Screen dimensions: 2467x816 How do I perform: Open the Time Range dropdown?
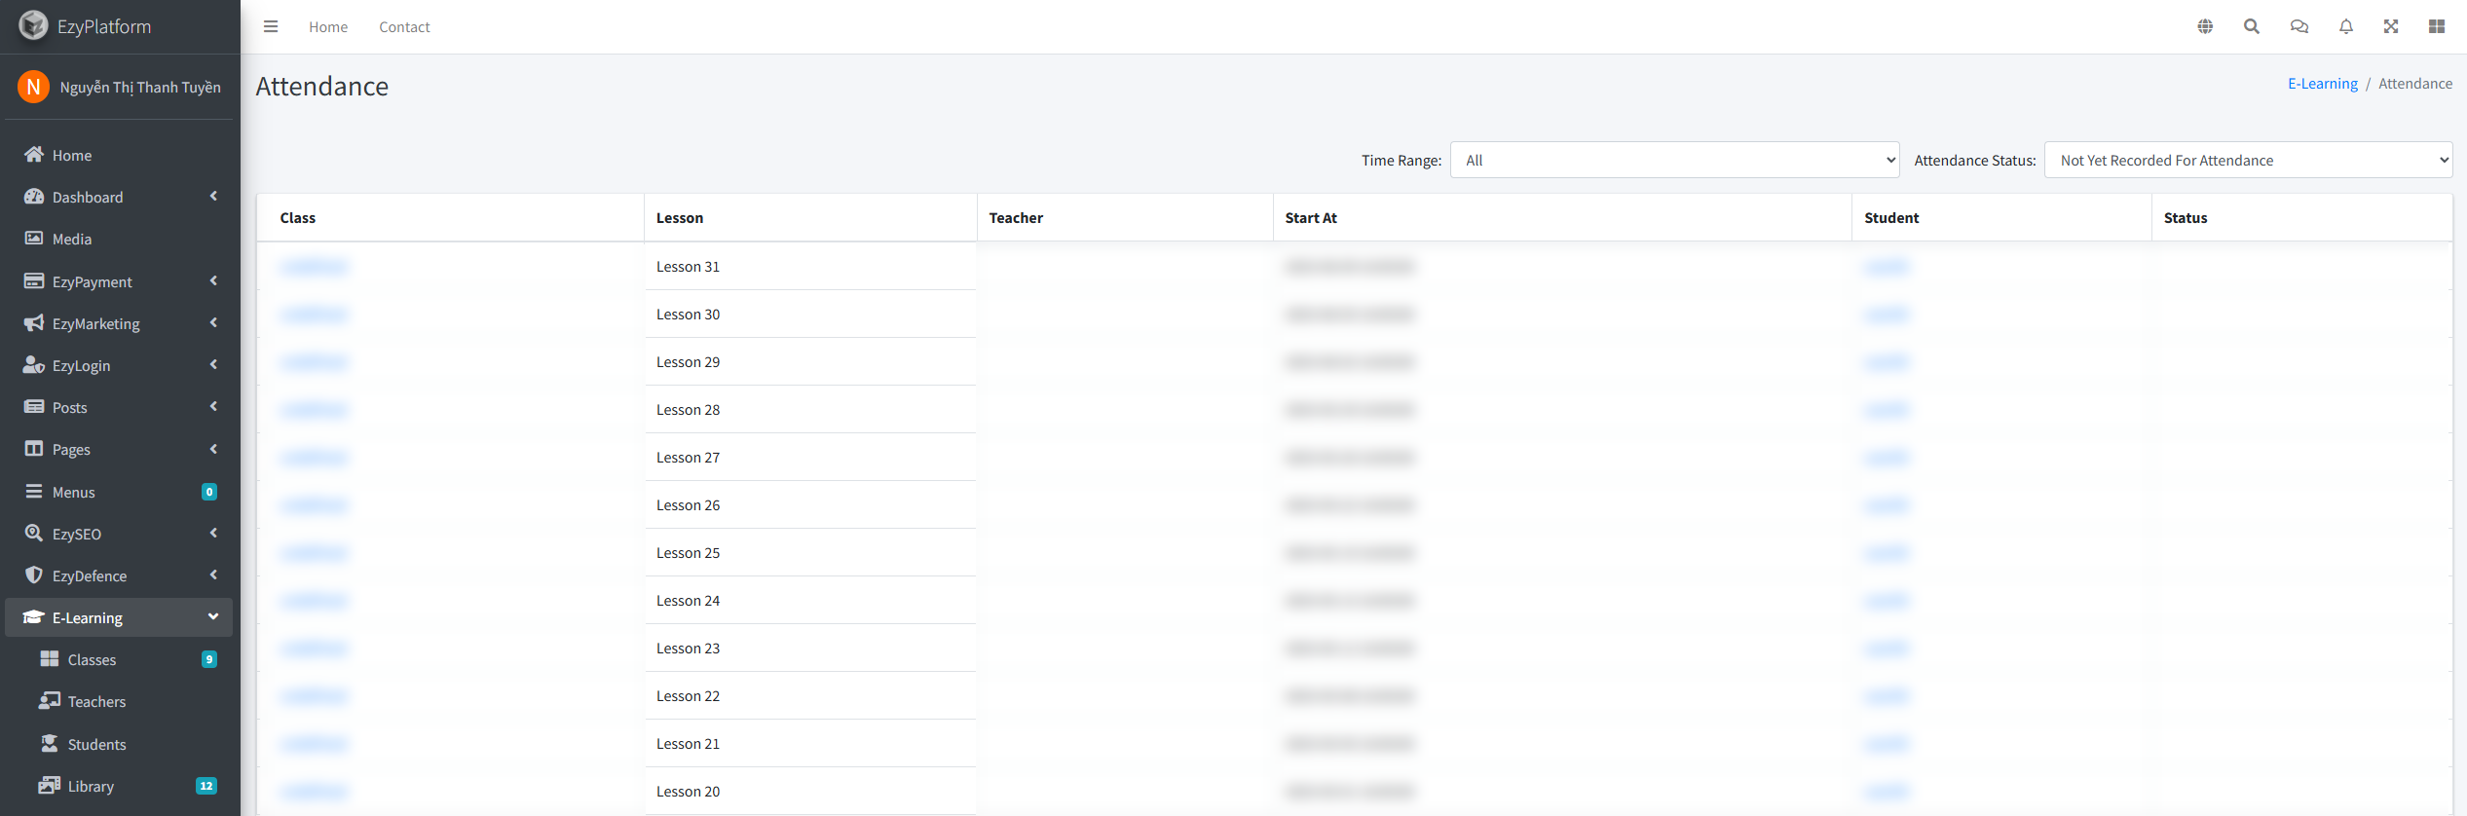(x=1674, y=160)
